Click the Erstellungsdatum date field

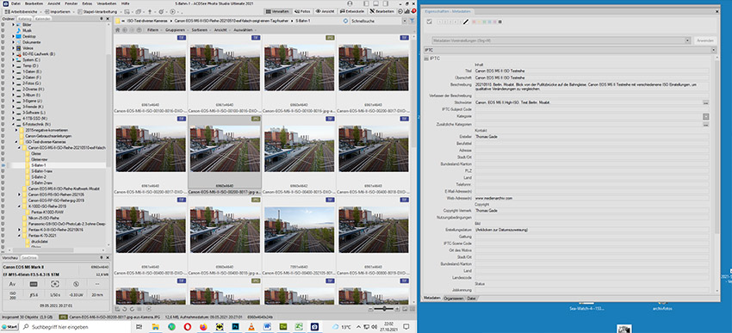[x=592, y=230]
